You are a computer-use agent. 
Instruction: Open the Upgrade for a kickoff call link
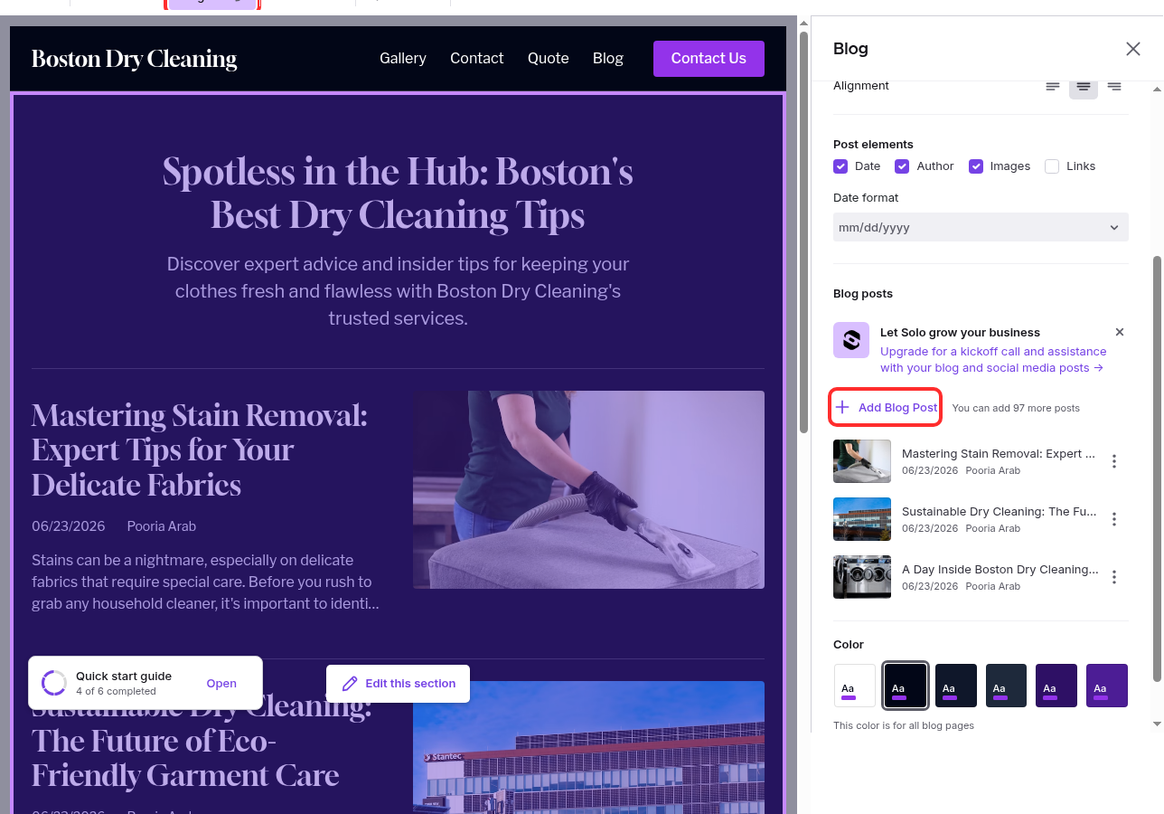point(992,360)
